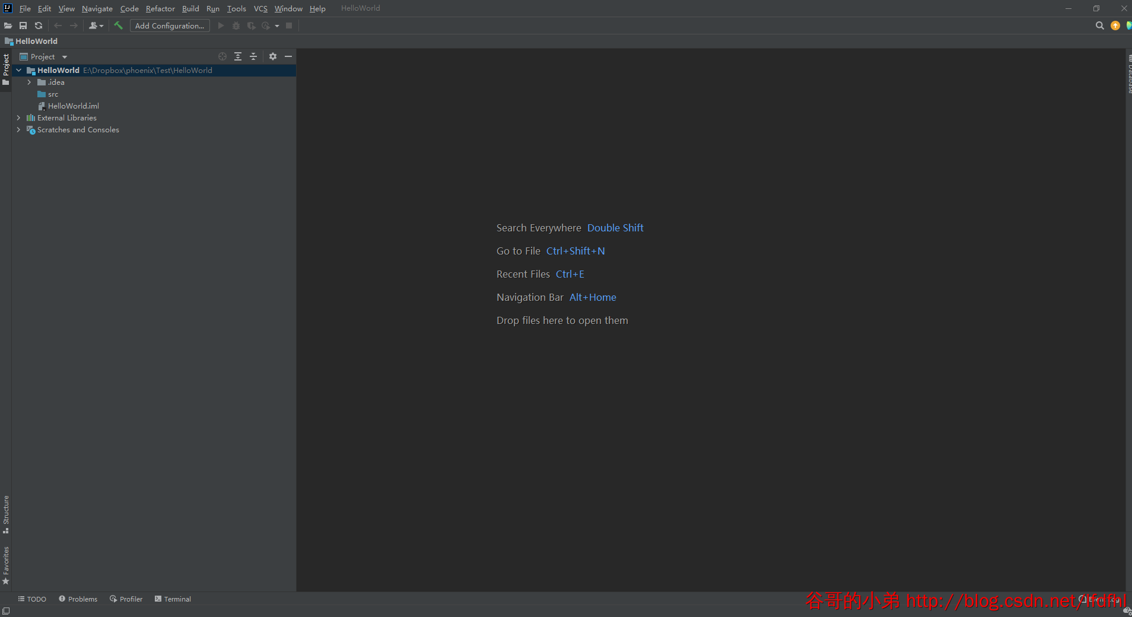Expand External Libraries node
1132x617 pixels.
(18, 117)
